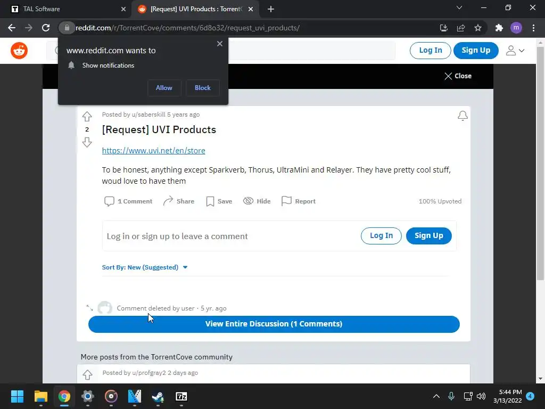Expand the deleted comment thread

pyautogui.click(x=89, y=308)
